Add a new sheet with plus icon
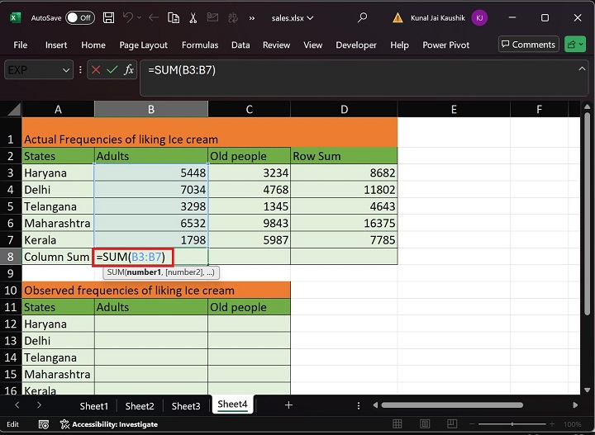The image size is (595, 435). pyautogui.click(x=288, y=405)
